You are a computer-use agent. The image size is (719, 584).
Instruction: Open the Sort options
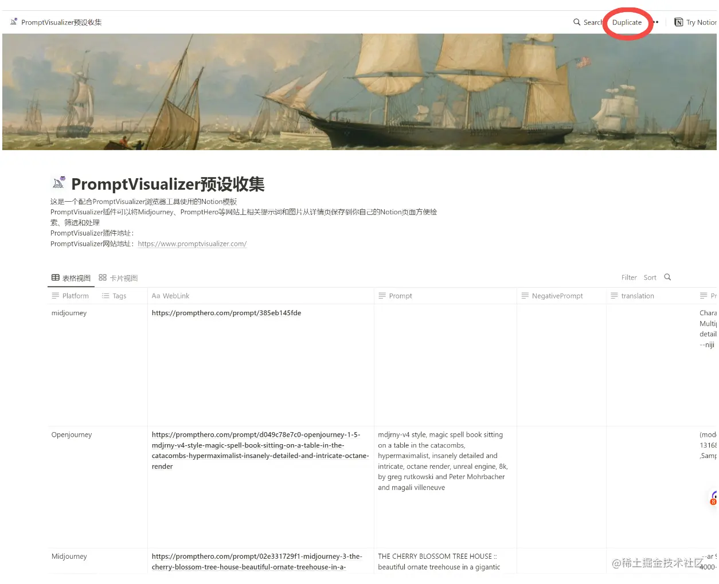coord(650,277)
